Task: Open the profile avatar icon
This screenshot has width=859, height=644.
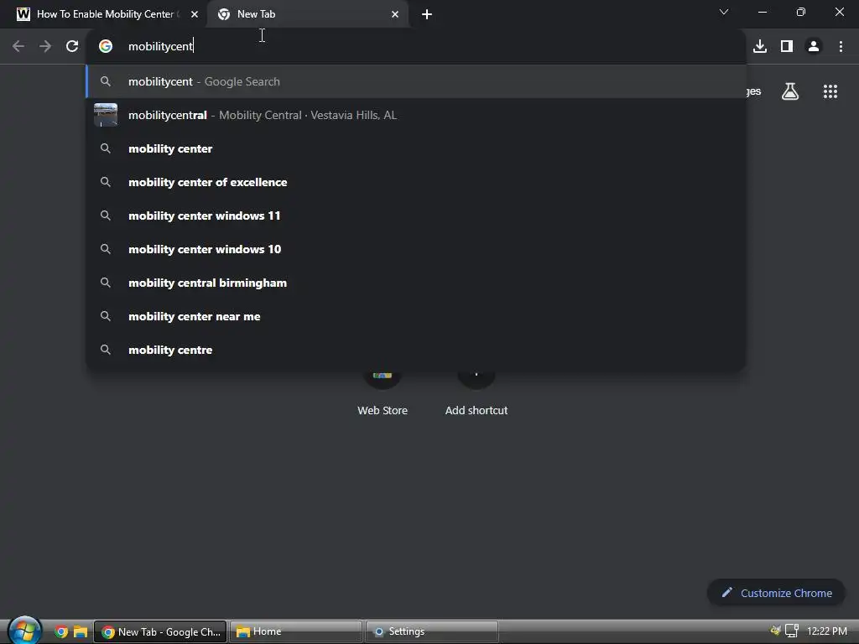Action: (x=814, y=47)
